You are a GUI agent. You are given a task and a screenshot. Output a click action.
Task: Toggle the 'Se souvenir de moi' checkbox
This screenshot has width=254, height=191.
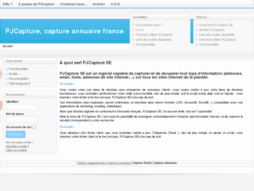click(35, 127)
